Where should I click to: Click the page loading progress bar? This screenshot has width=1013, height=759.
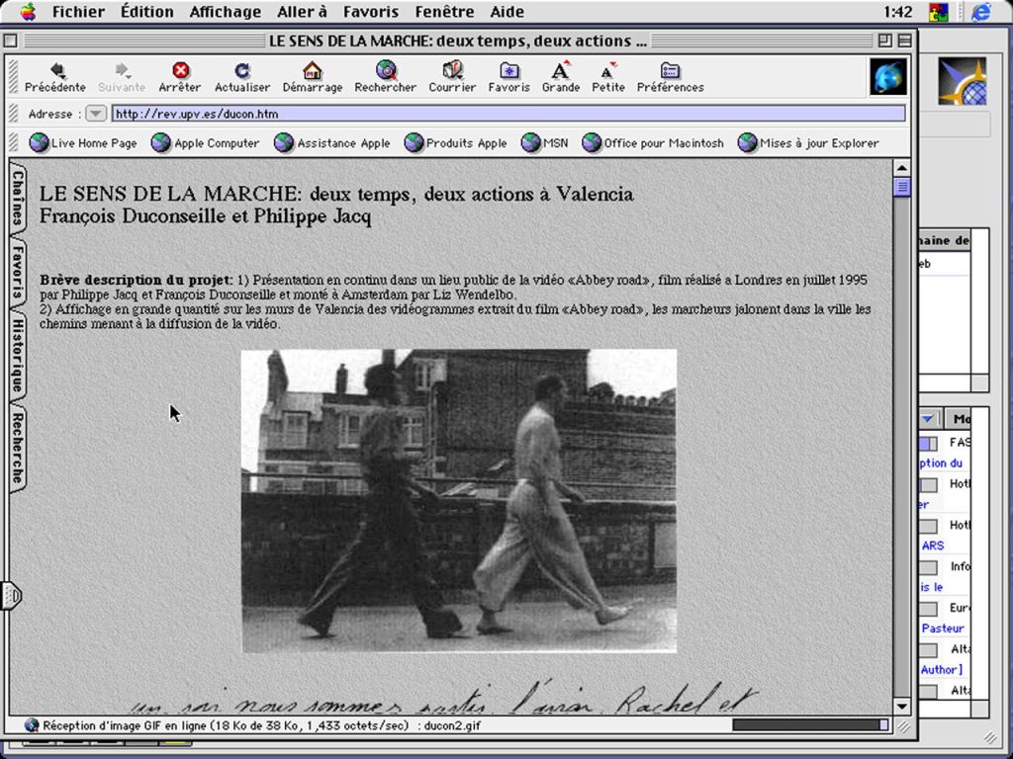810,725
